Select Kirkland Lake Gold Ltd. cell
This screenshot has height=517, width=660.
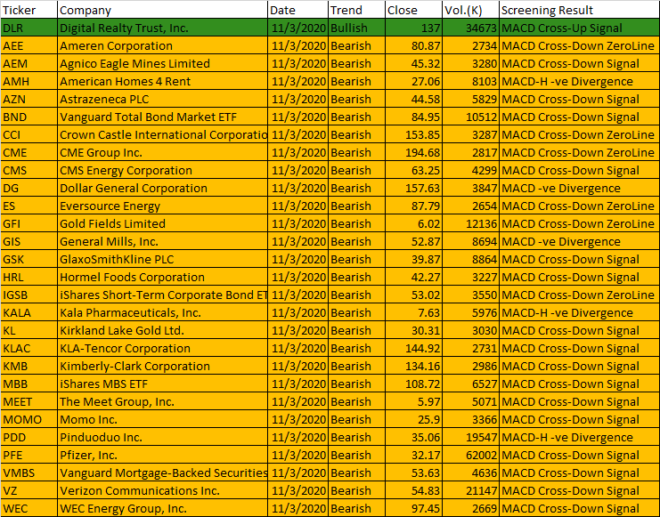pyautogui.click(x=162, y=331)
